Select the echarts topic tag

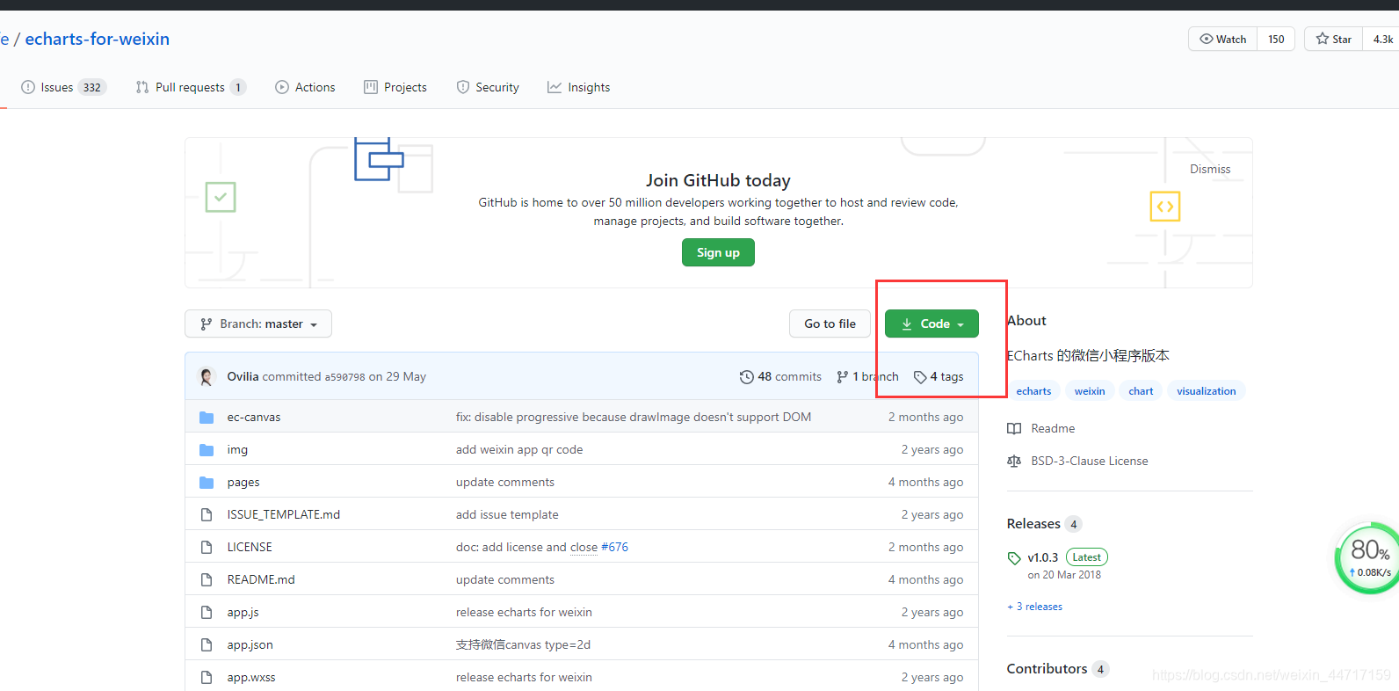[x=1033, y=391]
